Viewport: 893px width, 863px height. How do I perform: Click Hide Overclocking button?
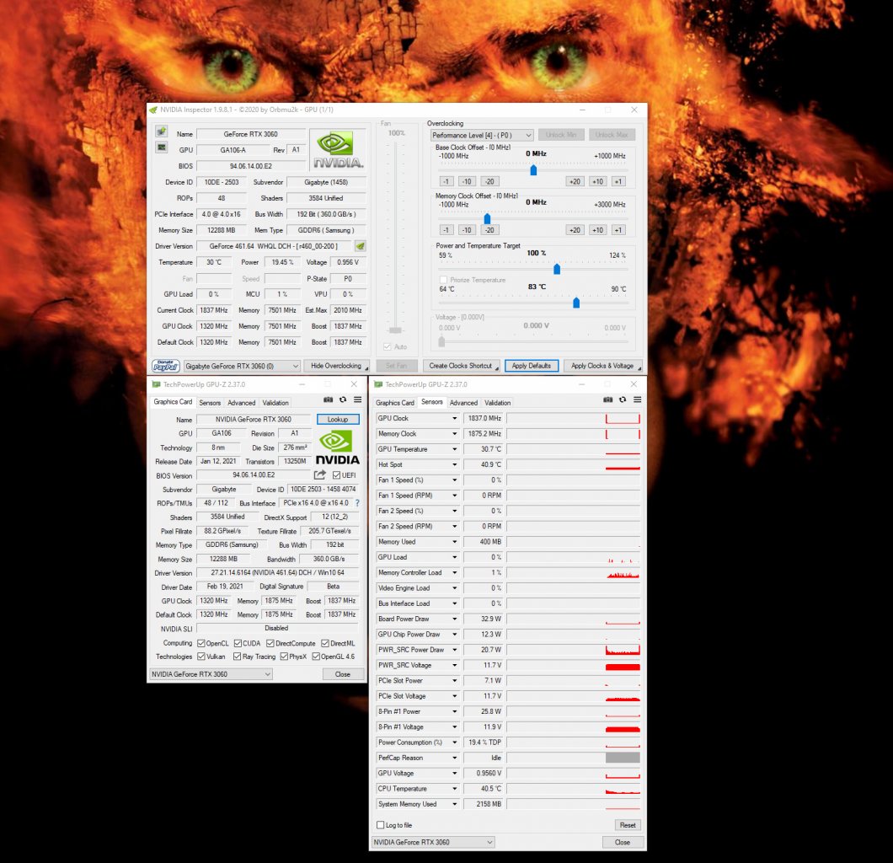pos(337,366)
